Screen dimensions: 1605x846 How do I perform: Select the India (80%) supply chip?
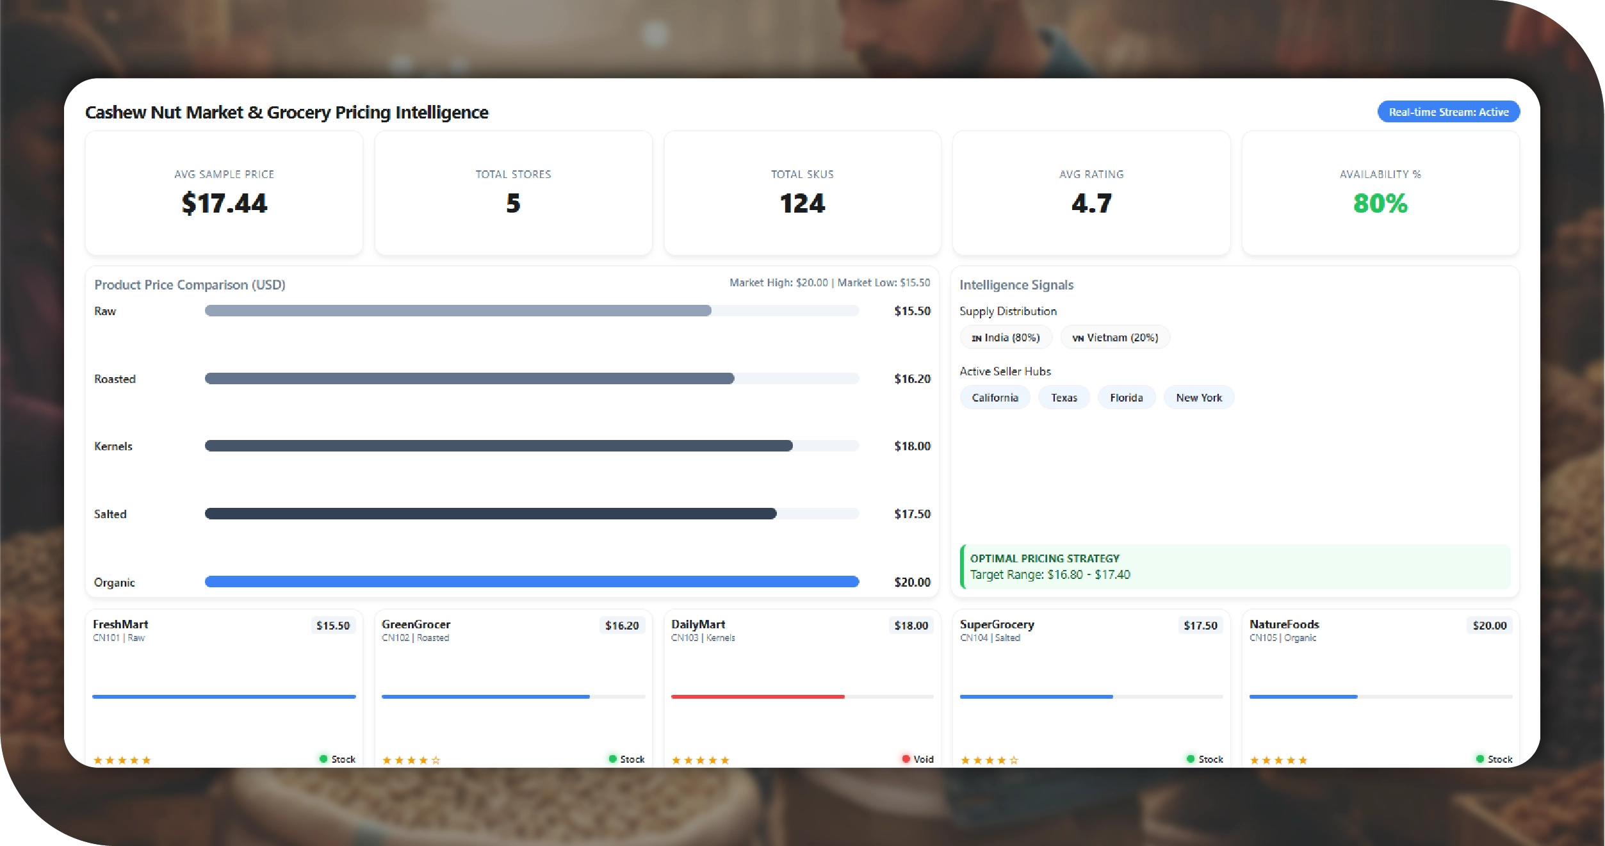(1006, 338)
